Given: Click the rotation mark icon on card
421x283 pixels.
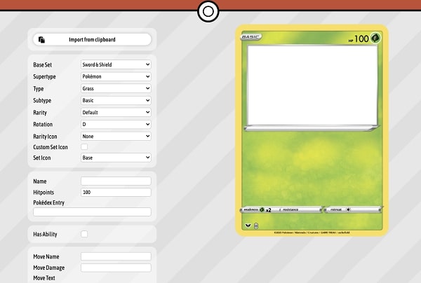Looking at the screenshot, I should click(256, 226).
